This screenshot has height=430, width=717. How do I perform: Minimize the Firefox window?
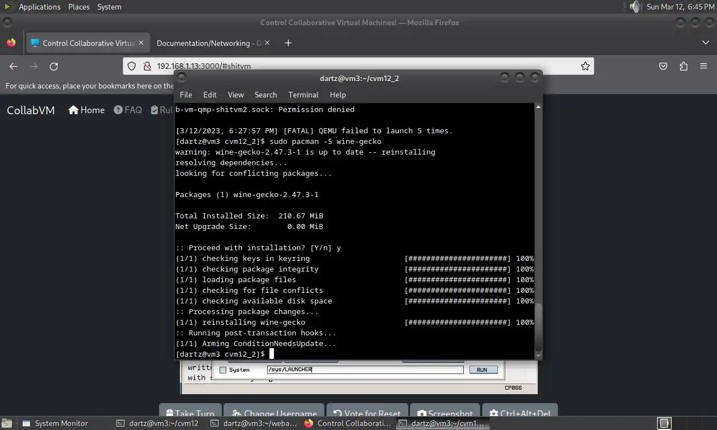[x=680, y=22]
